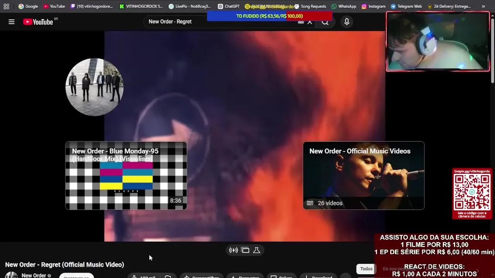The height and width of the screenshot is (278, 495).
Task: Open the Twitch vitinhogordore bookmark
Action: point(92,6)
